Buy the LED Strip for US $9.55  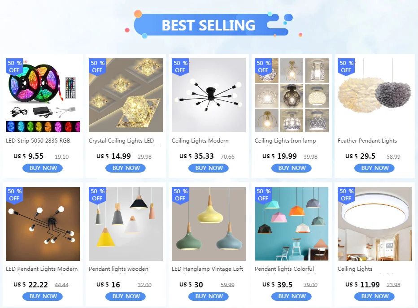[x=43, y=168]
